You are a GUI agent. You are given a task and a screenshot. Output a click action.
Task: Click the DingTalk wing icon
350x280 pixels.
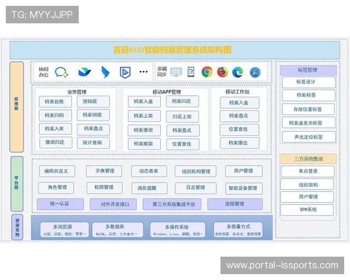(105, 72)
